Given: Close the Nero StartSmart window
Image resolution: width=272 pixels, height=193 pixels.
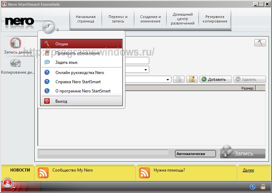Looking at the screenshot, I should click(x=267, y=4).
